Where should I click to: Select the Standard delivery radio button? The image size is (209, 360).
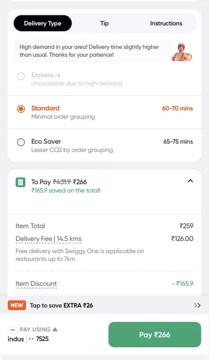21,109
